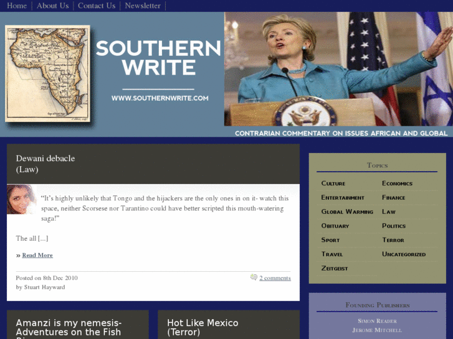Screen dimensions: 453x339
Task: Select the Finance topic
Action: tap(393, 198)
